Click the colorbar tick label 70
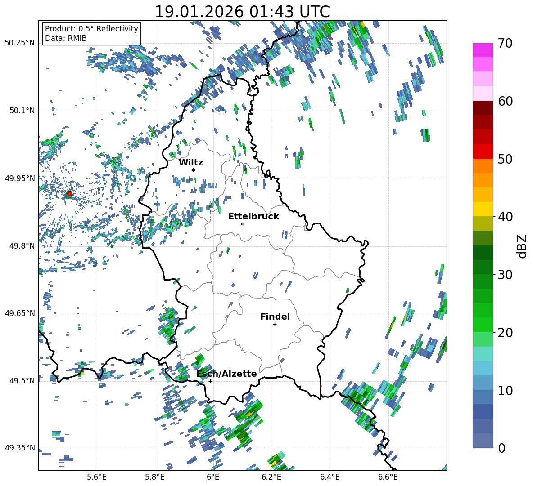This screenshot has height=486, width=533. [505, 44]
